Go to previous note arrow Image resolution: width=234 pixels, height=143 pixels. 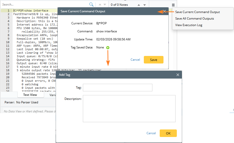tap(139, 5)
